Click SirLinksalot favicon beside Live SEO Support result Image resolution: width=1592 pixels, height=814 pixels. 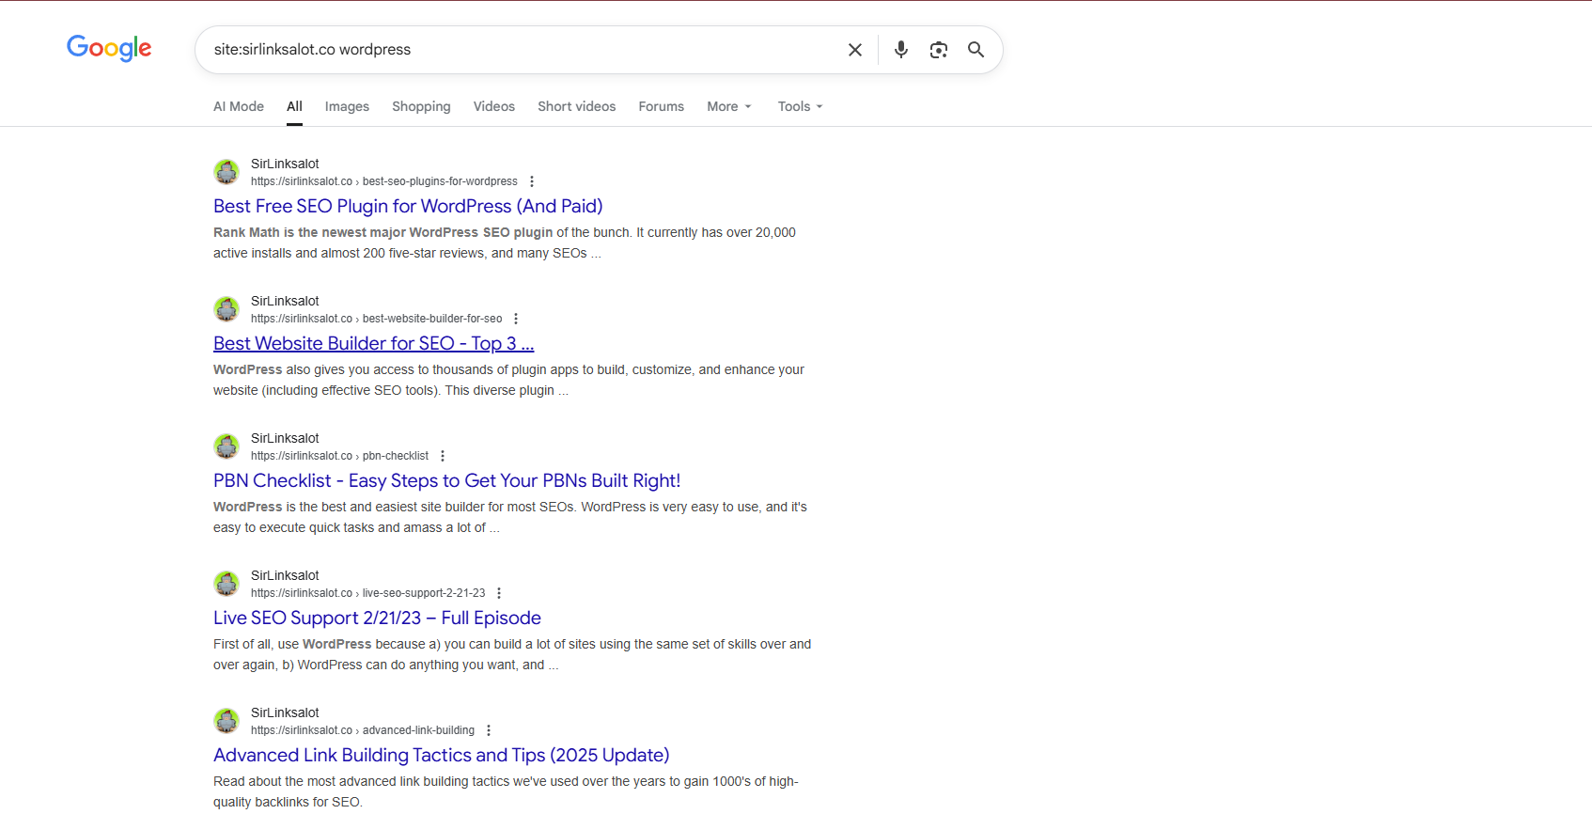pyautogui.click(x=226, y=584)
